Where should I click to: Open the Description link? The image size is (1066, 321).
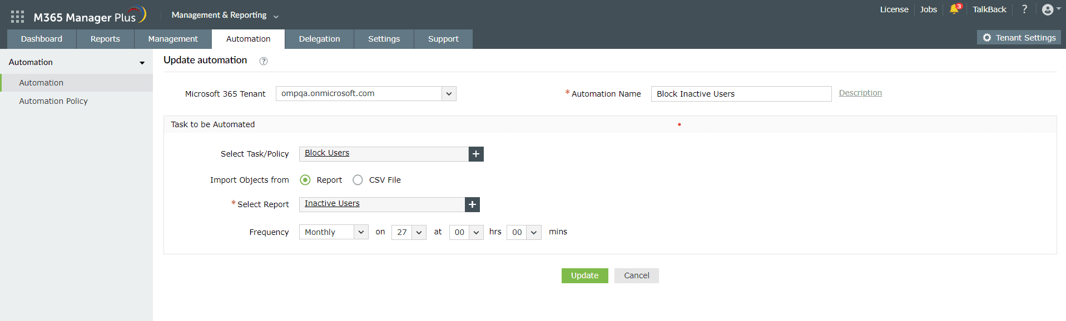point(860,93)
